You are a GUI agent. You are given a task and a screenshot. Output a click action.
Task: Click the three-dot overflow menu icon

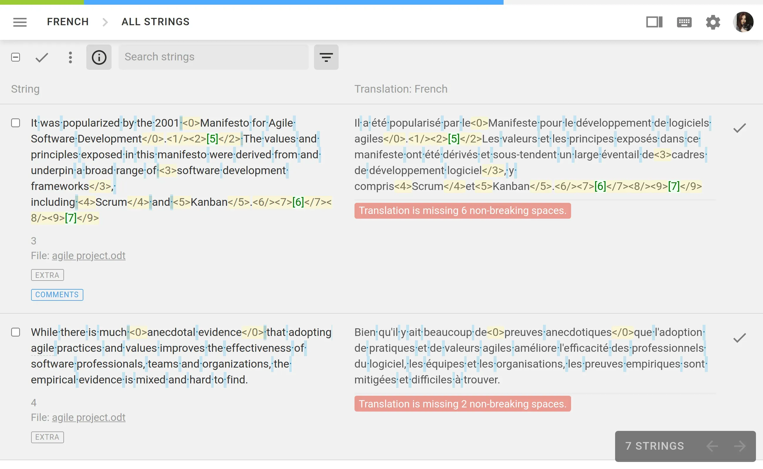69,57
